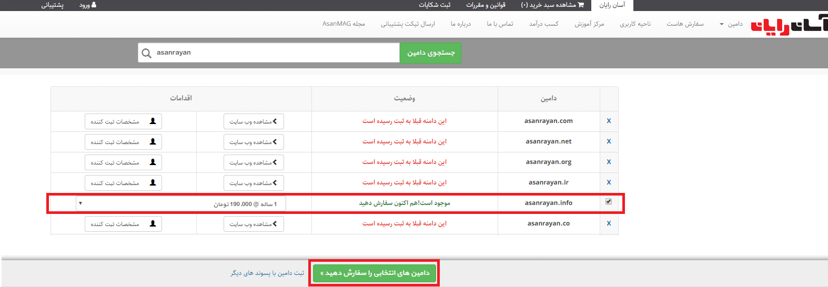Remove asanrayan.net with its X icon
The height and width of the screenshot is (287, 828).
tap(609, 141)
